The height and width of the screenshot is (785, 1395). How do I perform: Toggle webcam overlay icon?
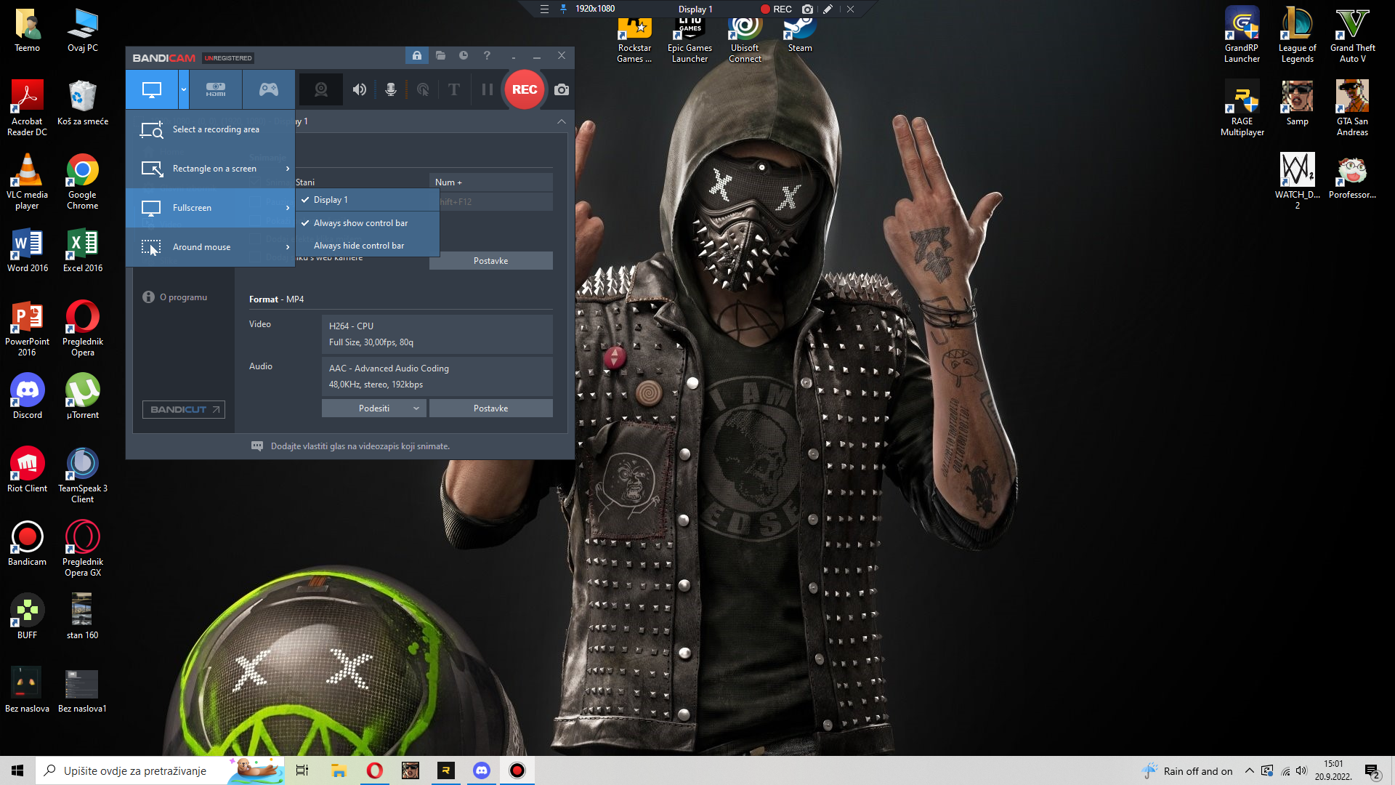[321, 89]
